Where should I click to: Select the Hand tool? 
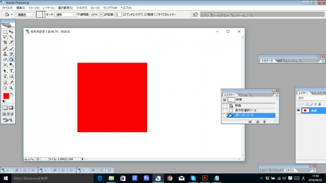[5, 88]
